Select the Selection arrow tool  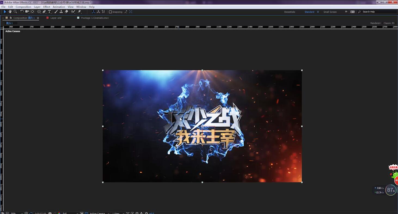pos(5,12)
